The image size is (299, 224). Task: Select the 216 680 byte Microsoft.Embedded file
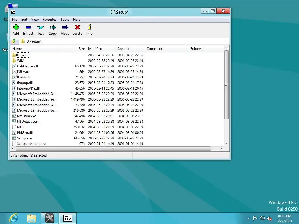36,110
